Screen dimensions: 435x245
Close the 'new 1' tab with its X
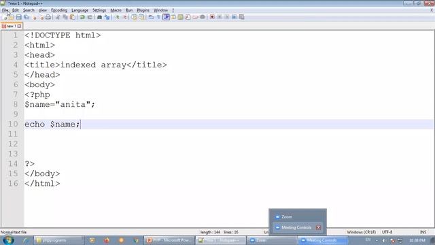(20, 26)
